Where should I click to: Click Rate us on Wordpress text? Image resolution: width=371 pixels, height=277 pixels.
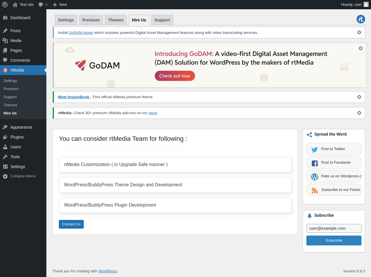coord(341,176)
